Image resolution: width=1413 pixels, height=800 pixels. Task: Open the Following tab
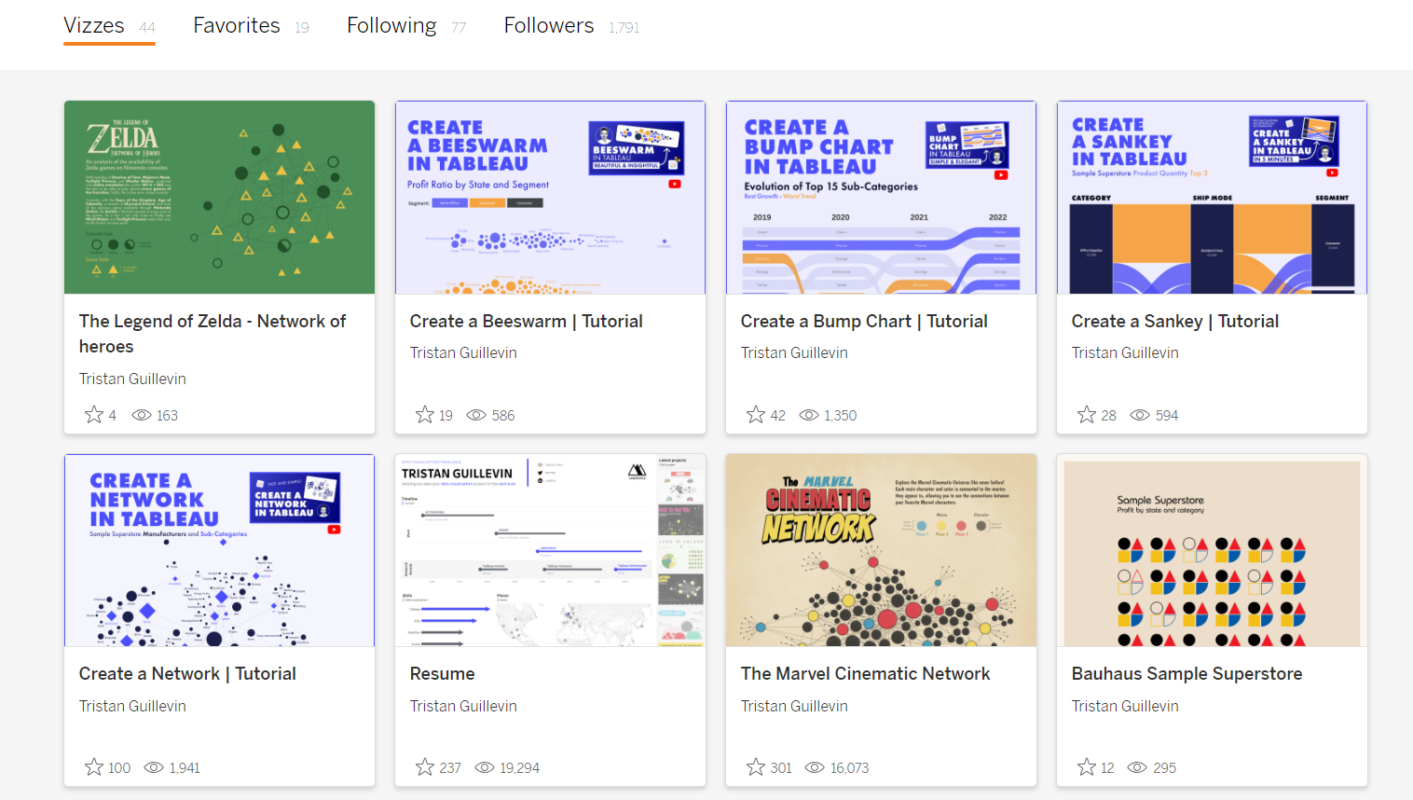(x=391, y=26)
